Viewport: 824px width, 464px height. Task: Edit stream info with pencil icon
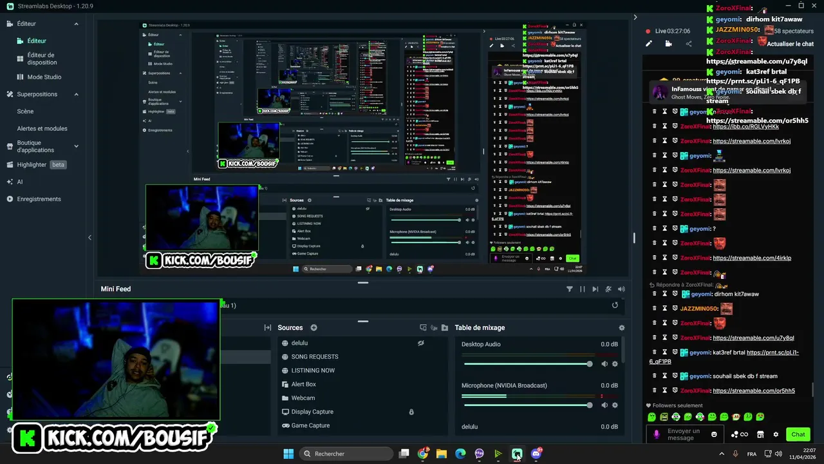click(x=649, y=44)
